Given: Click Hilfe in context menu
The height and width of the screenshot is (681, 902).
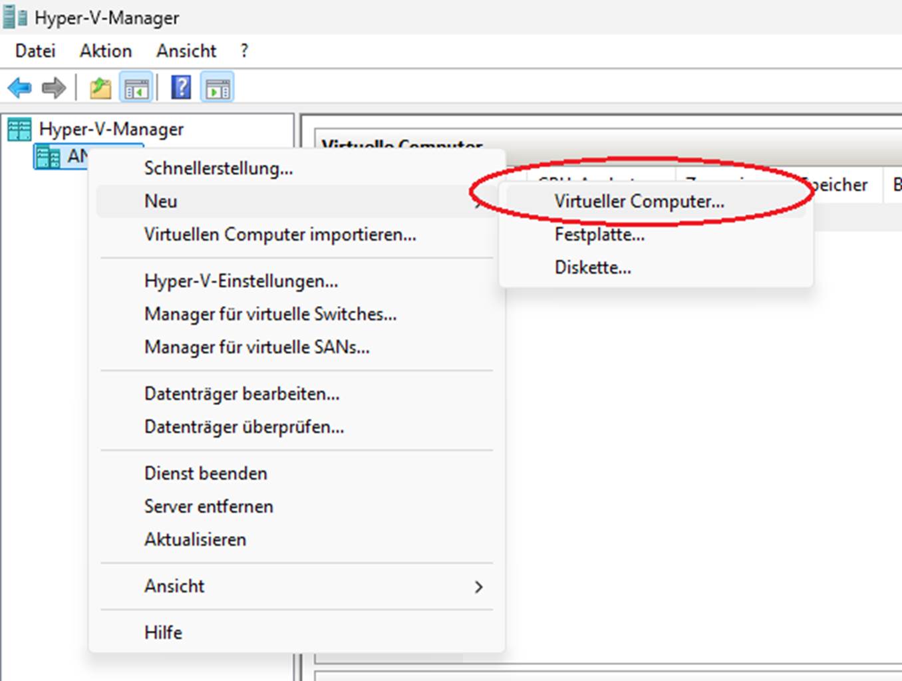Looking at the screenshot, I should click(x=297, y=632).
